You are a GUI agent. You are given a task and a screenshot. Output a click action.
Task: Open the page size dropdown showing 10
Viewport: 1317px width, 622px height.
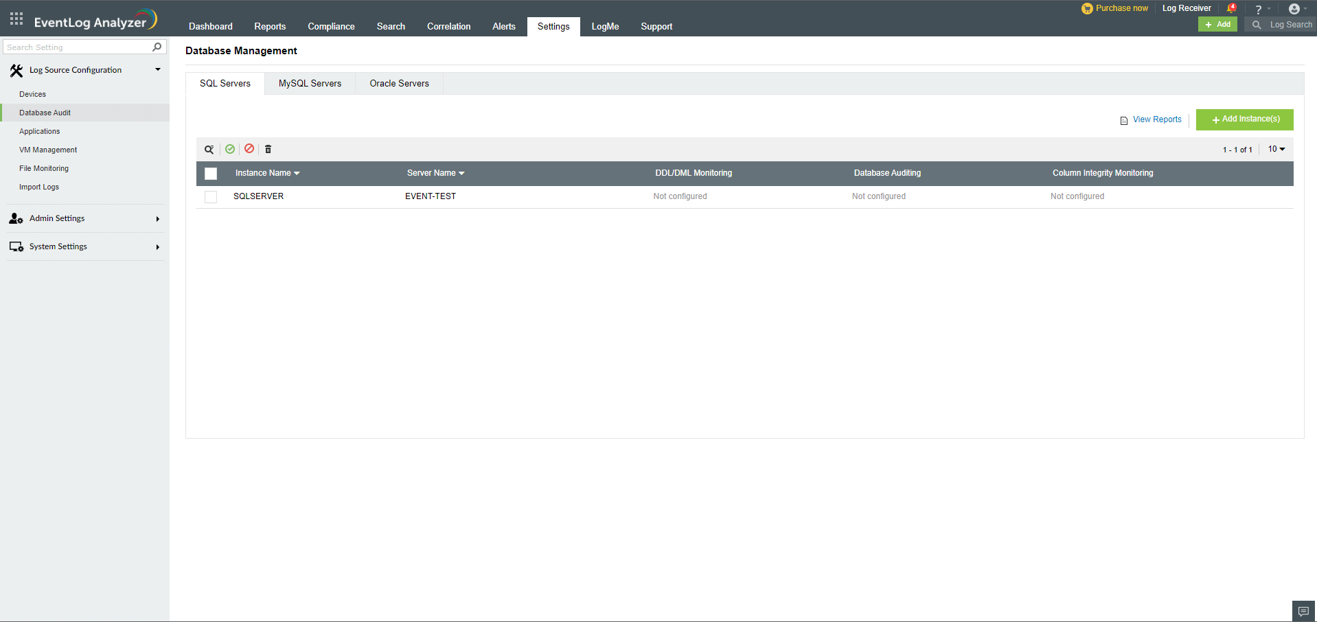point(1275,149)
